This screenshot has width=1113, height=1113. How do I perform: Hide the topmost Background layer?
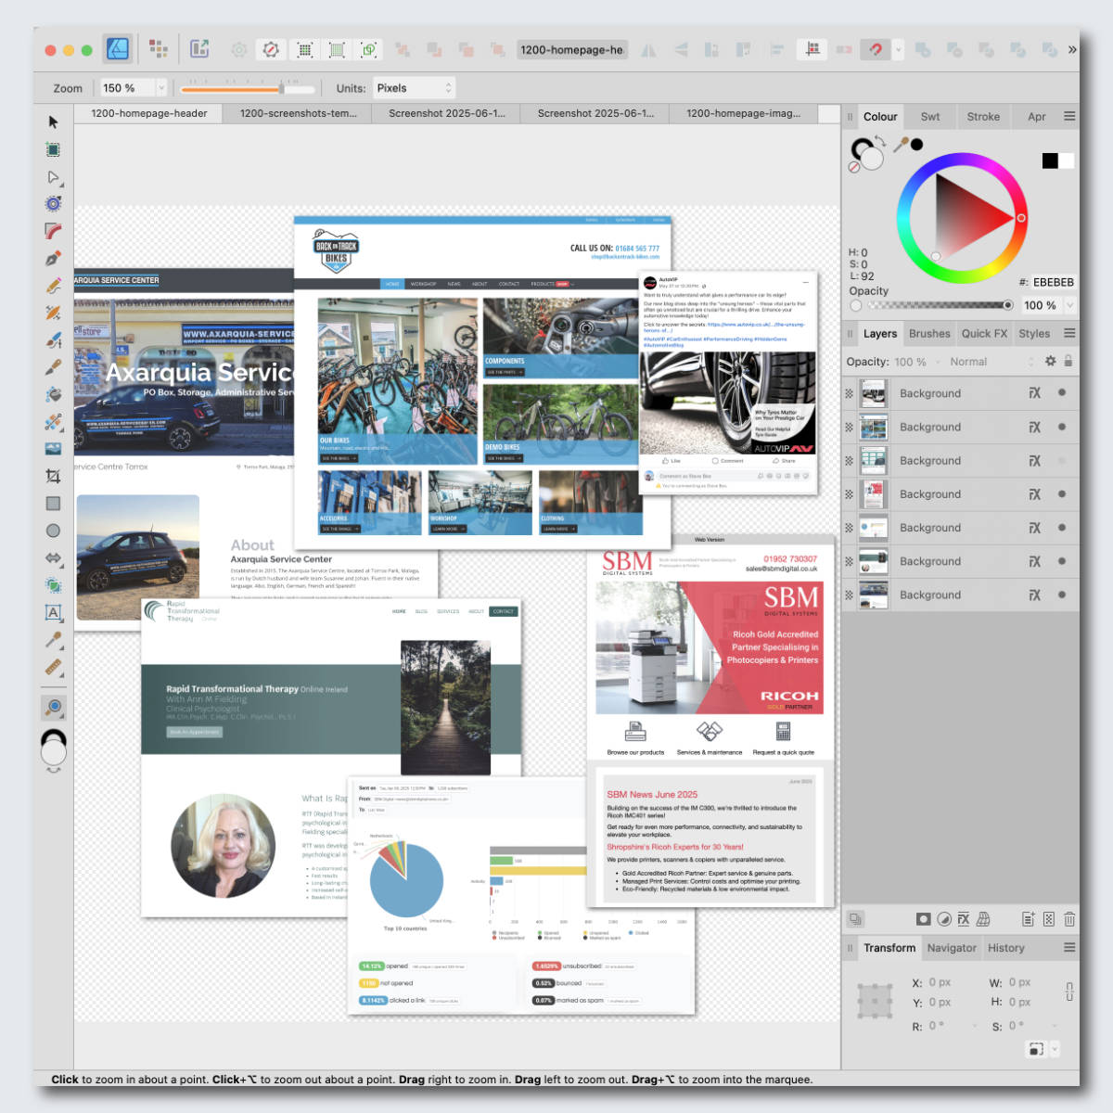coord(1062,392)
